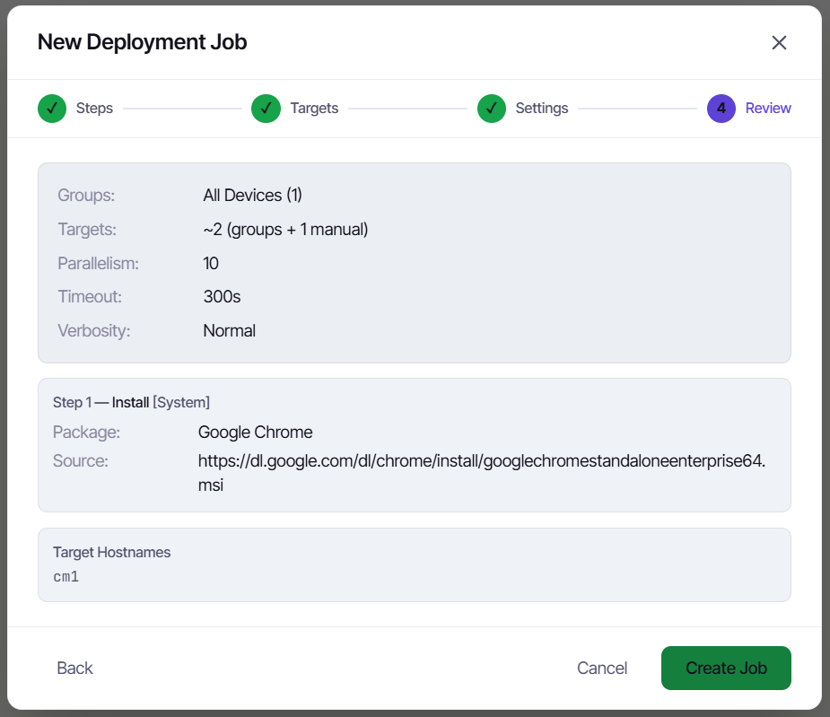The height and width of the screenshot is (717, 830).
Task: Click the Verbosity value 'Normal'
Action: coord(229,330)
